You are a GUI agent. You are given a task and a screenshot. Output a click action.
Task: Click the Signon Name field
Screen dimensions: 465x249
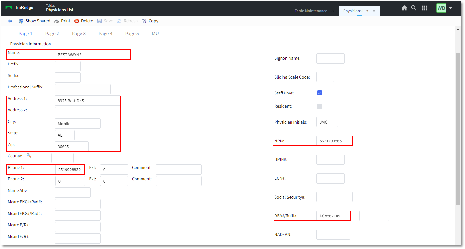[330, 58]
